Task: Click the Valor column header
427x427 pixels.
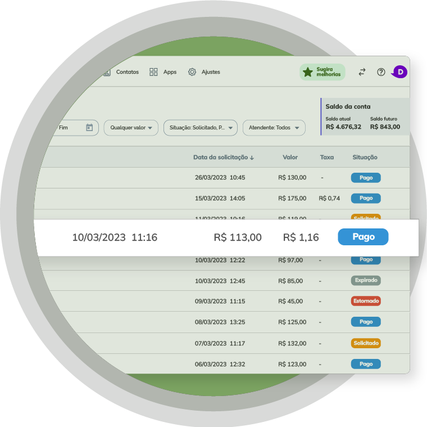Action: coord(290,158)
